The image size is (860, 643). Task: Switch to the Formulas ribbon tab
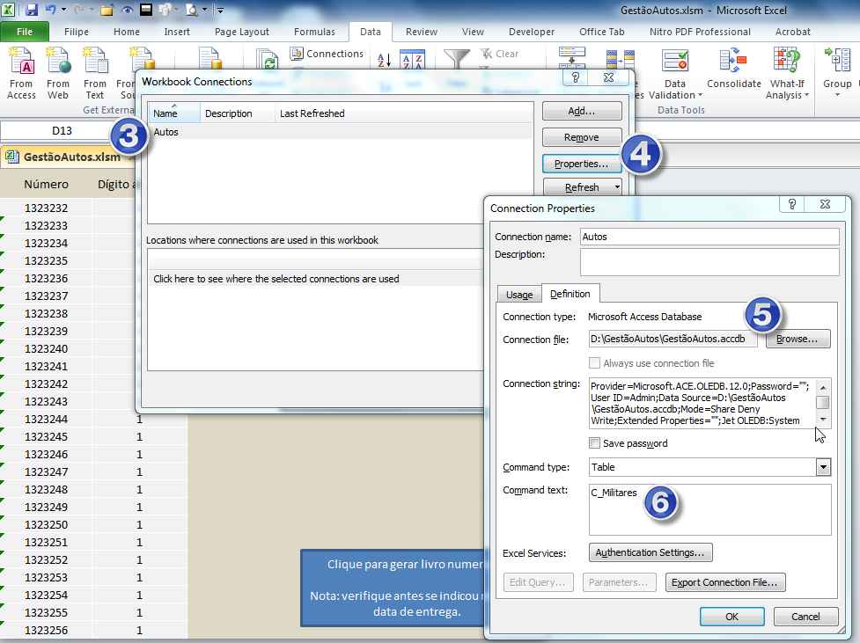(x=314, y=32)
